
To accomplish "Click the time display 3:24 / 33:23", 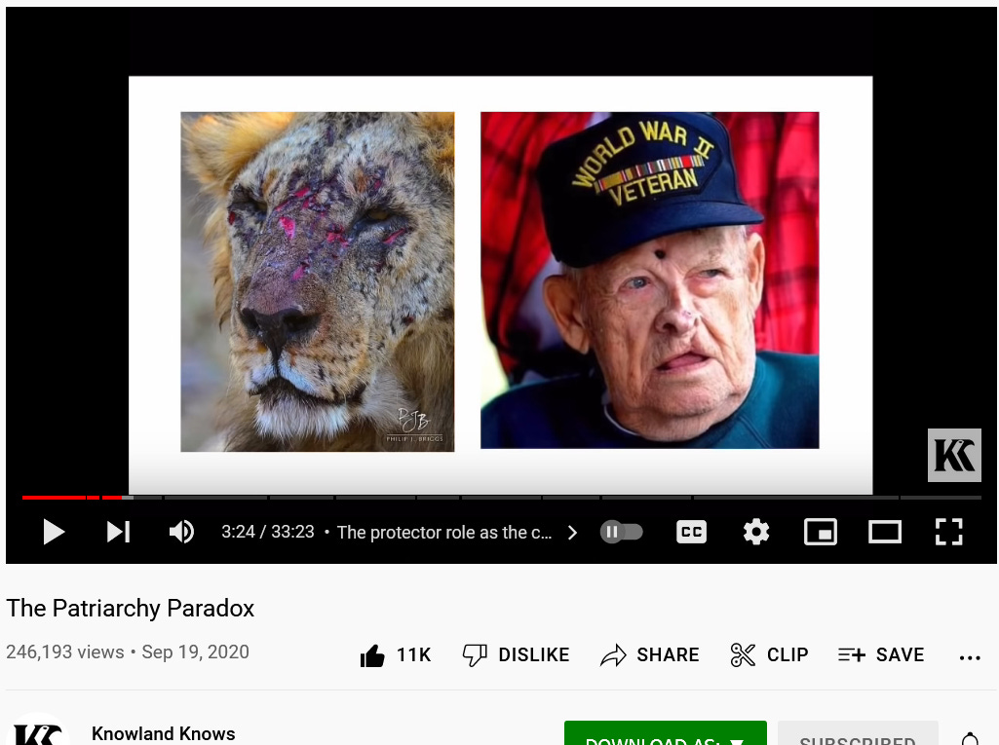I will [x=268, y=532].
